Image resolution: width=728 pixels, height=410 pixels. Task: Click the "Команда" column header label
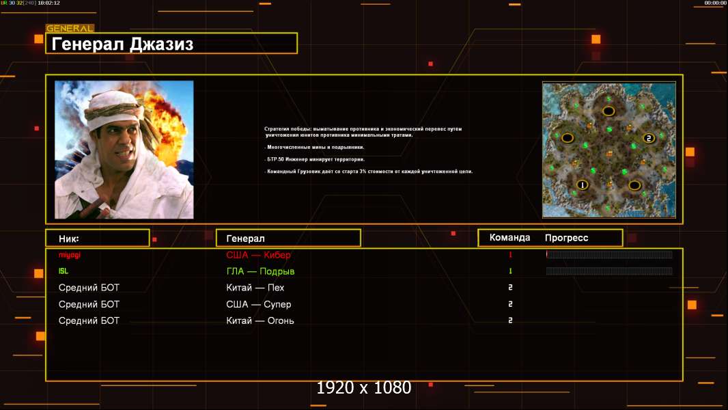click(509, 238)
